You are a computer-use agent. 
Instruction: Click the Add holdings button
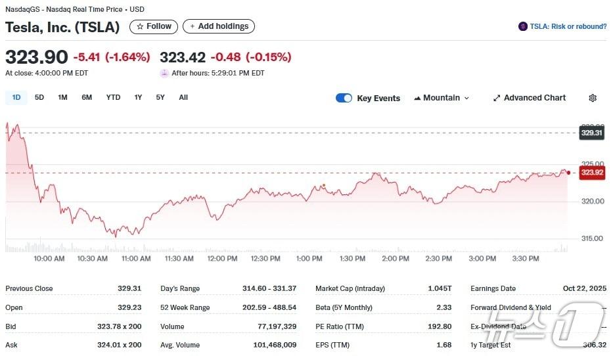pyautogui.click(x=219, y=26)
